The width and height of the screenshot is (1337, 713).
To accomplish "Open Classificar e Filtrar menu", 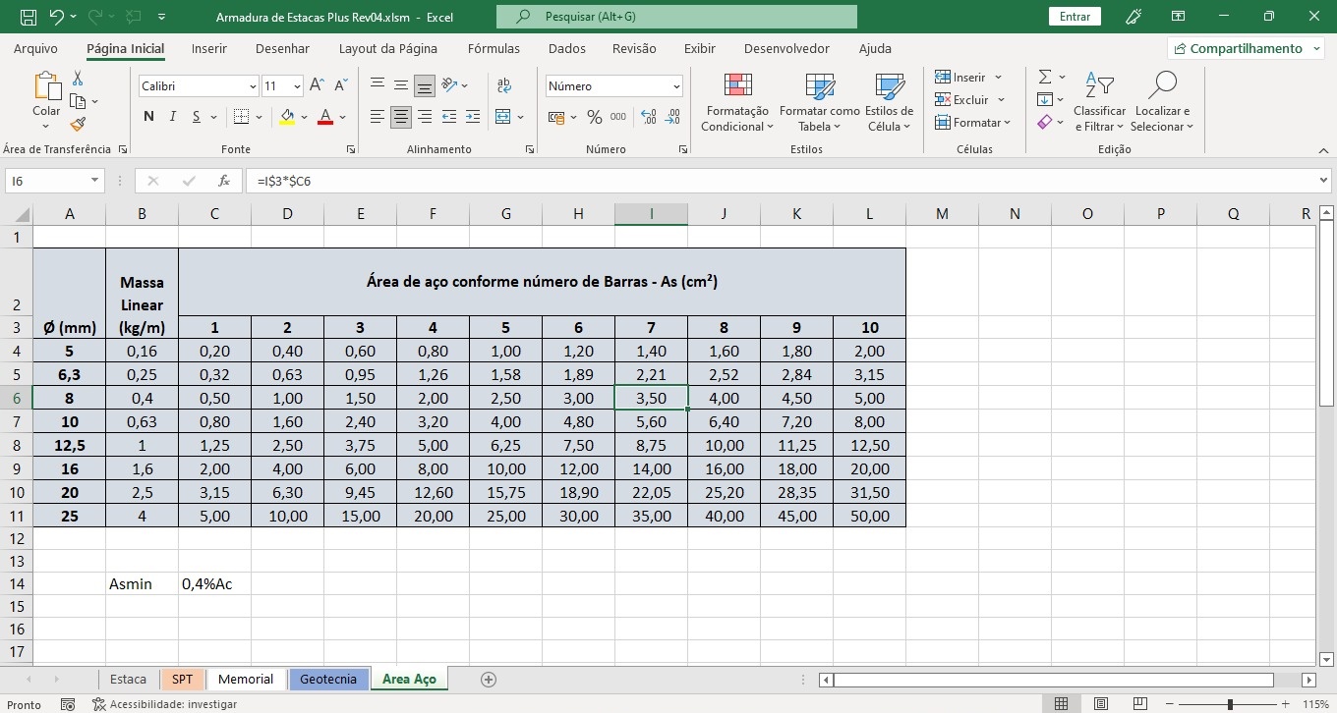I will tap(1099, 102).
